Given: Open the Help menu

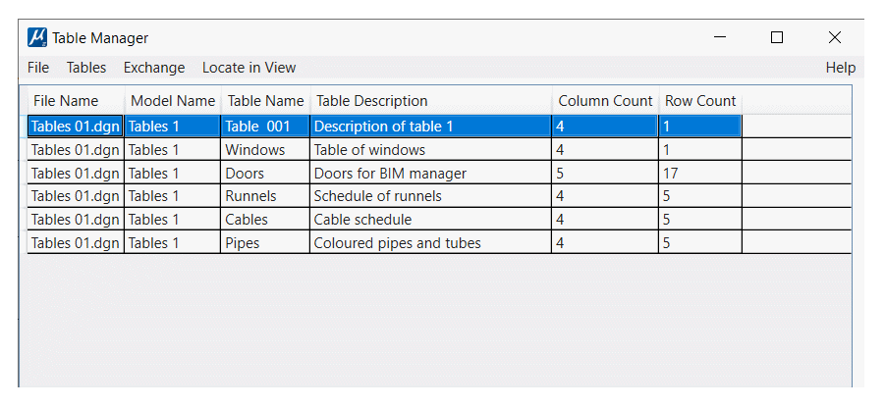Looking at the screenshot, I should [x=841, y=68].
